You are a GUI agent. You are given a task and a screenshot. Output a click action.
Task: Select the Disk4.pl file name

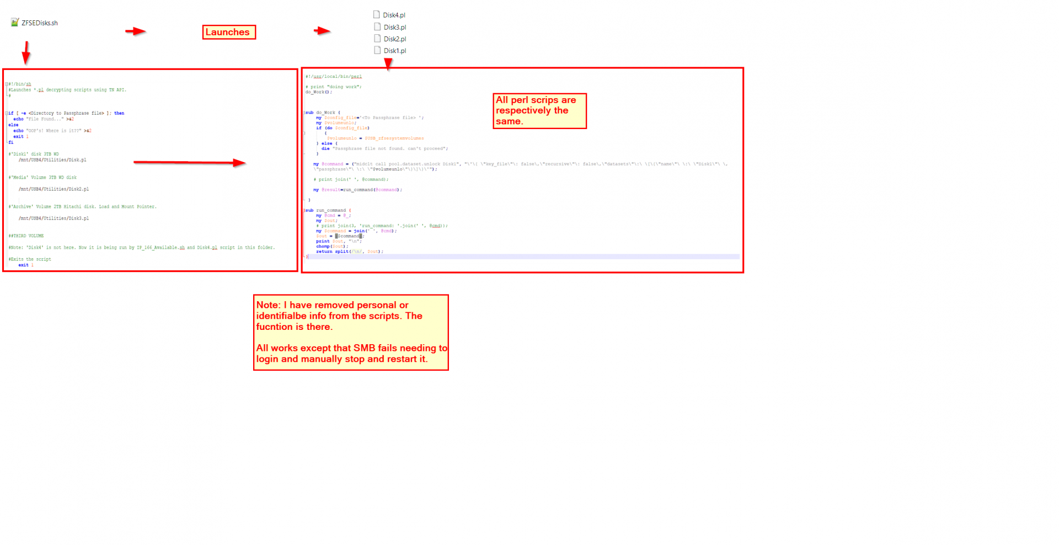[394, 15]
